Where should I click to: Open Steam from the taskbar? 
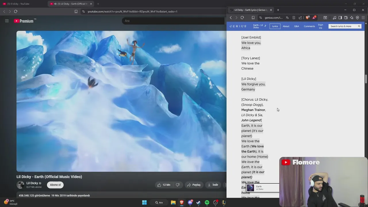[198, 202]
